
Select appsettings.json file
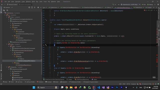pyautogui.click(x=17, y=77)
